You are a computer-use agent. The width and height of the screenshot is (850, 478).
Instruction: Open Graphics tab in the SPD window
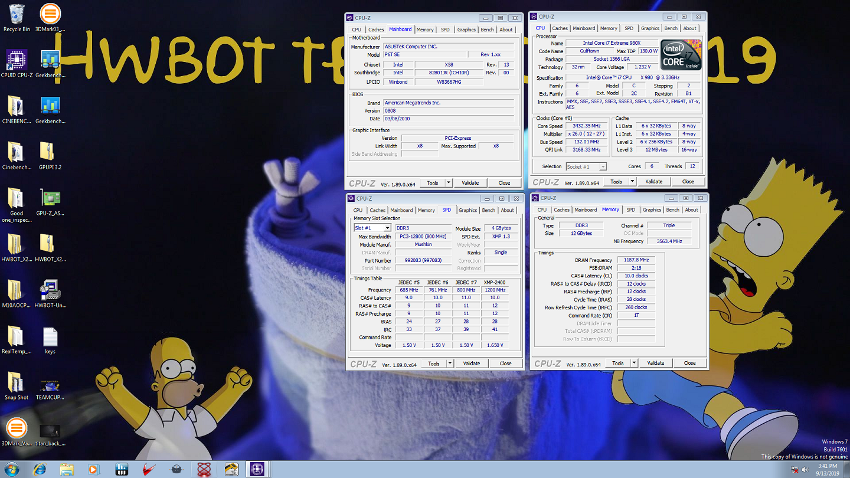point(467,210)
